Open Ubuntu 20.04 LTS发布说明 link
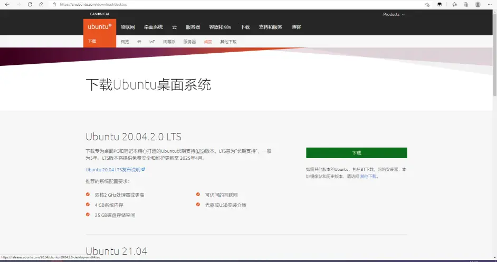 (x=113, y=170)
